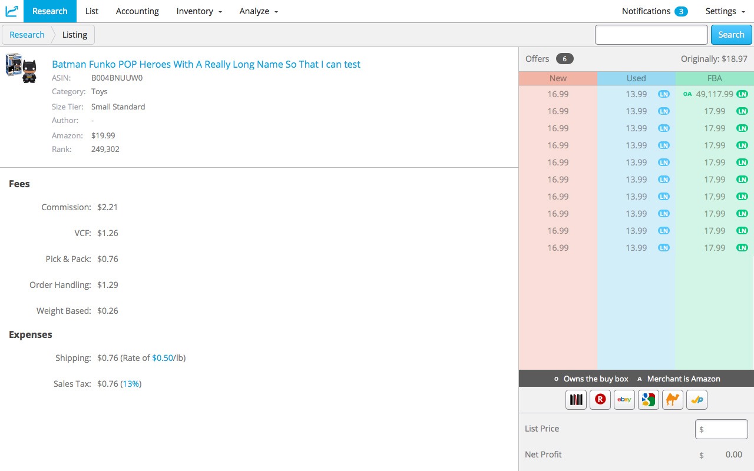Go to Research in the breadcrumb
The height and width of the screenshot is (471, 754).
(27, 35)
